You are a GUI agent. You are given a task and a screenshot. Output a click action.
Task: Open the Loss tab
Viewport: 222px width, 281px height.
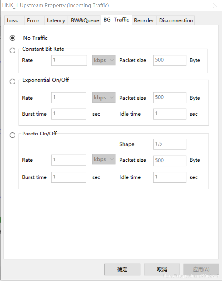[x=14, y=20]
